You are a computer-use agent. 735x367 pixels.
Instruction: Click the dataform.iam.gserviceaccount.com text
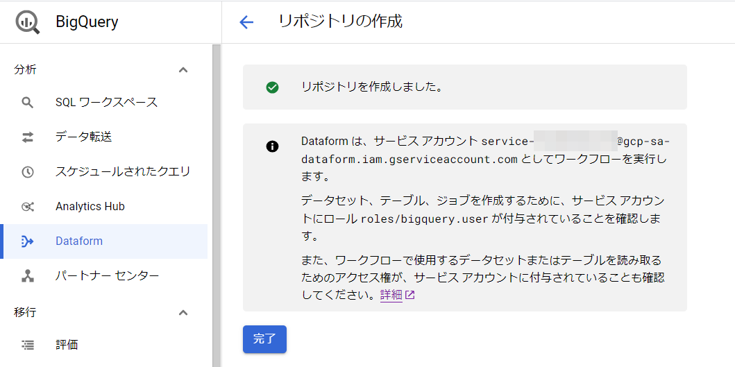coord(409,160)
